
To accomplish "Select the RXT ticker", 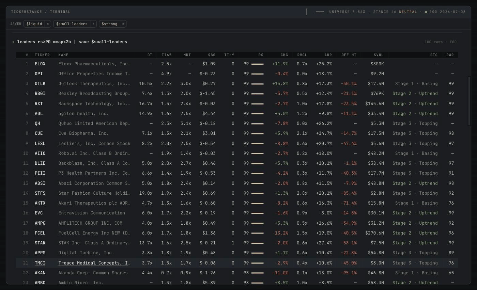I will (x=39, y=103).
